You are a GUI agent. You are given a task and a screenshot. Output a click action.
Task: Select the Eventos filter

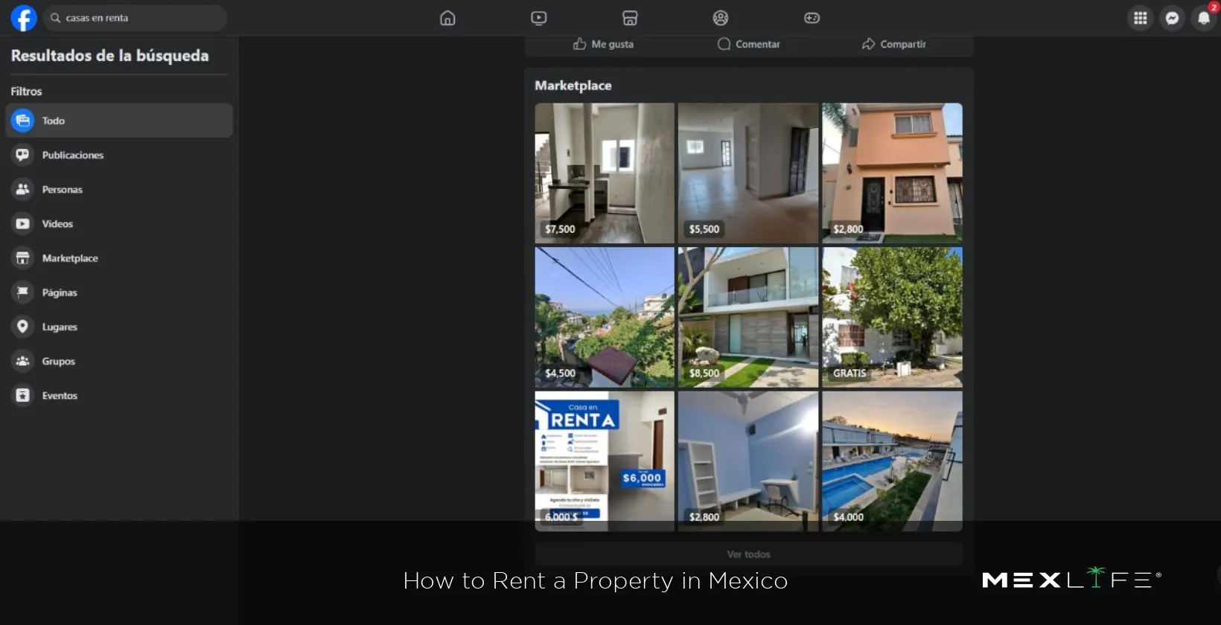(119, 395)
